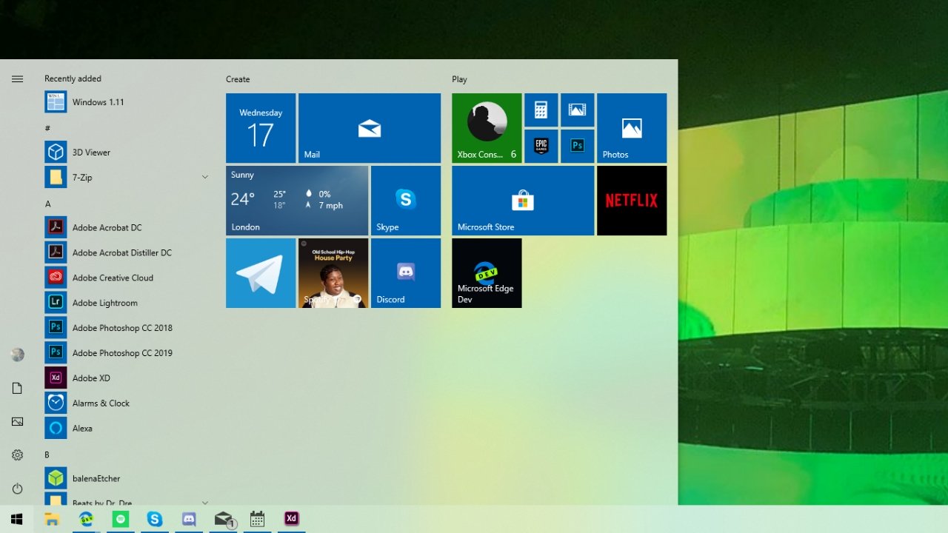Open Adobe Acrobat DC
The image size is (948, 533).
point(126,228)
